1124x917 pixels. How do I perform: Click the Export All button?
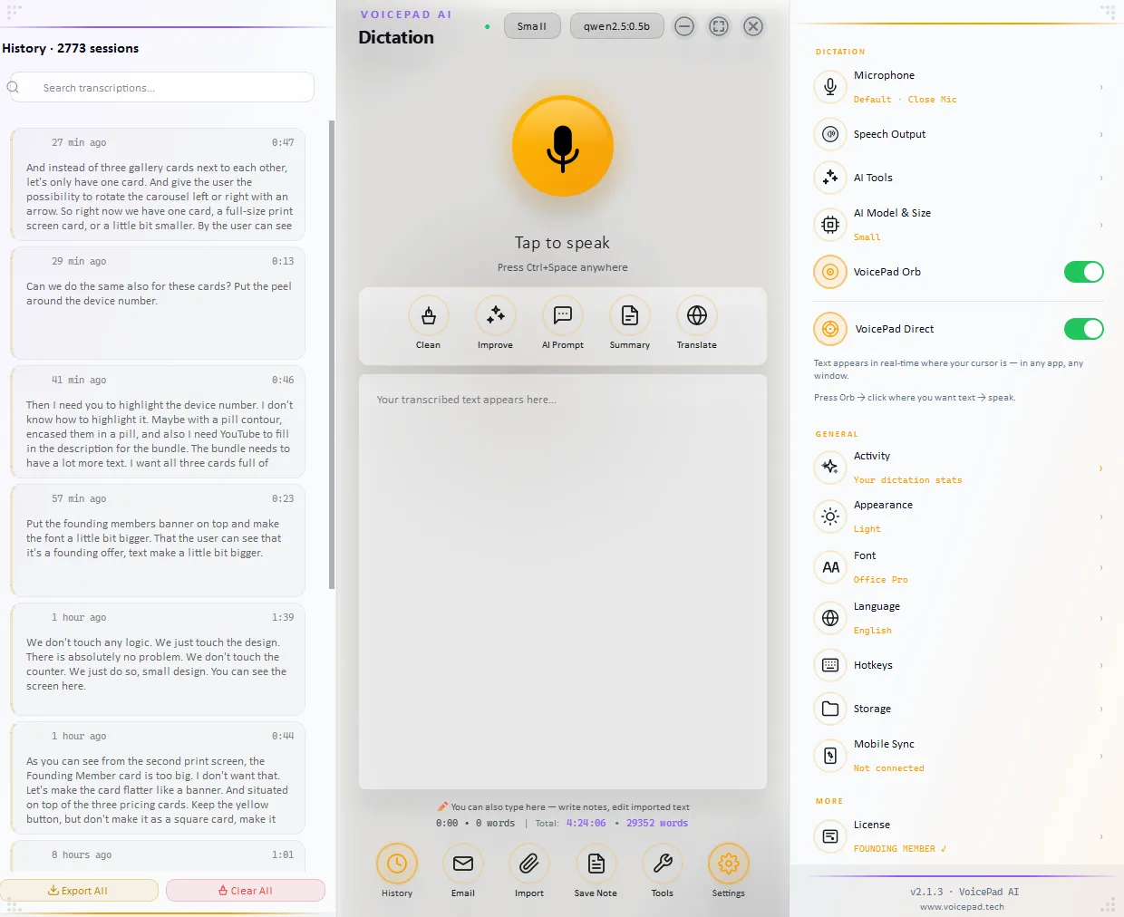coord(79,891)
